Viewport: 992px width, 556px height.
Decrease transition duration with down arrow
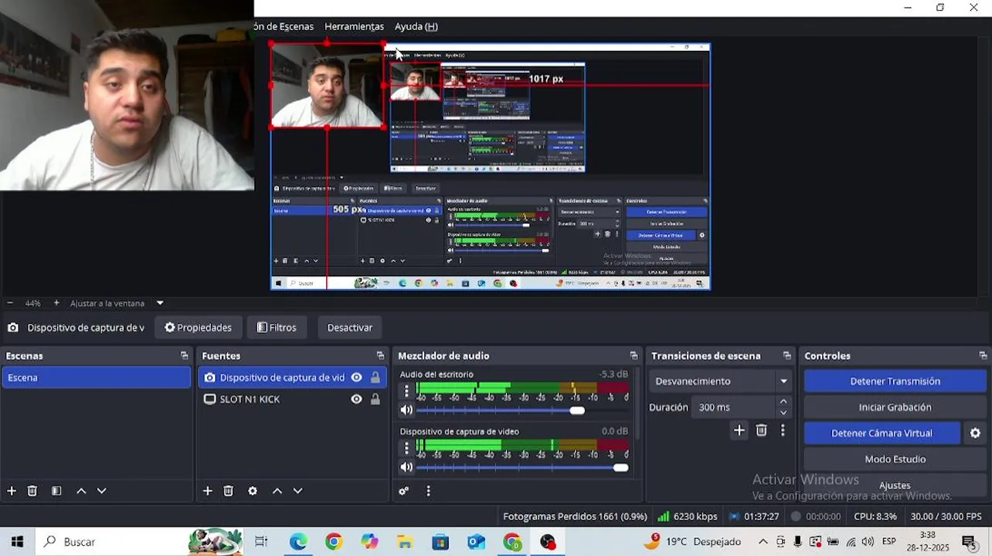pyautogui.click(x=783, y=412)
